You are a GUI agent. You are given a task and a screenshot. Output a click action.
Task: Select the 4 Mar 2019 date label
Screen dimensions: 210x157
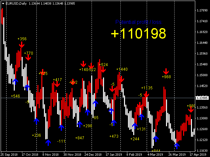[155, 155]
